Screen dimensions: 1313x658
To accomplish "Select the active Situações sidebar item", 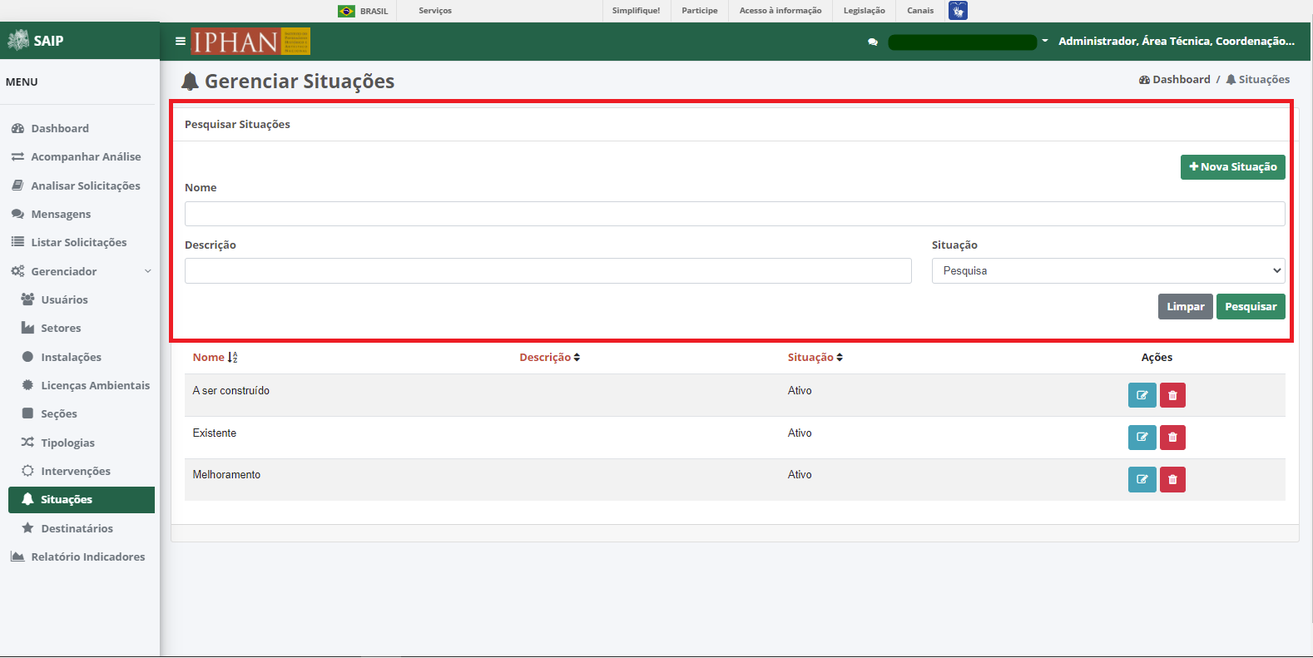I will pos(82,500).
